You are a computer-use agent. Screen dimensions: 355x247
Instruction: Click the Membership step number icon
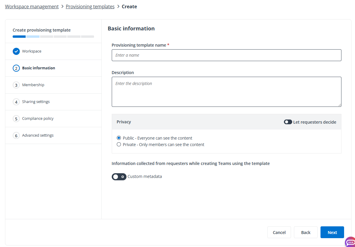pos(16,85)
